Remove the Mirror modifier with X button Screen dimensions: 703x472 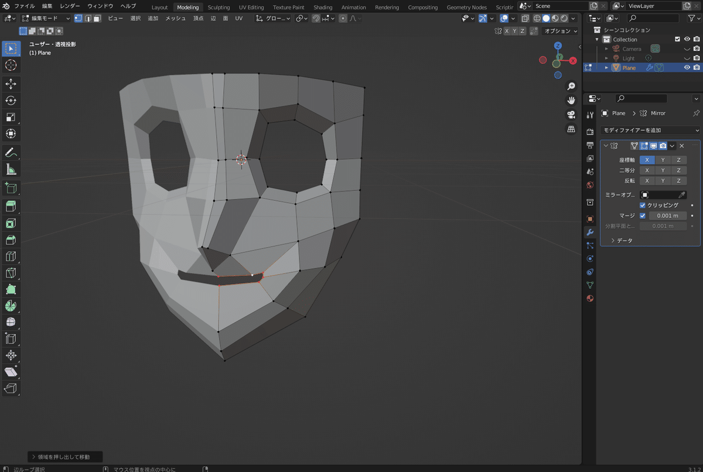point(682,146)
